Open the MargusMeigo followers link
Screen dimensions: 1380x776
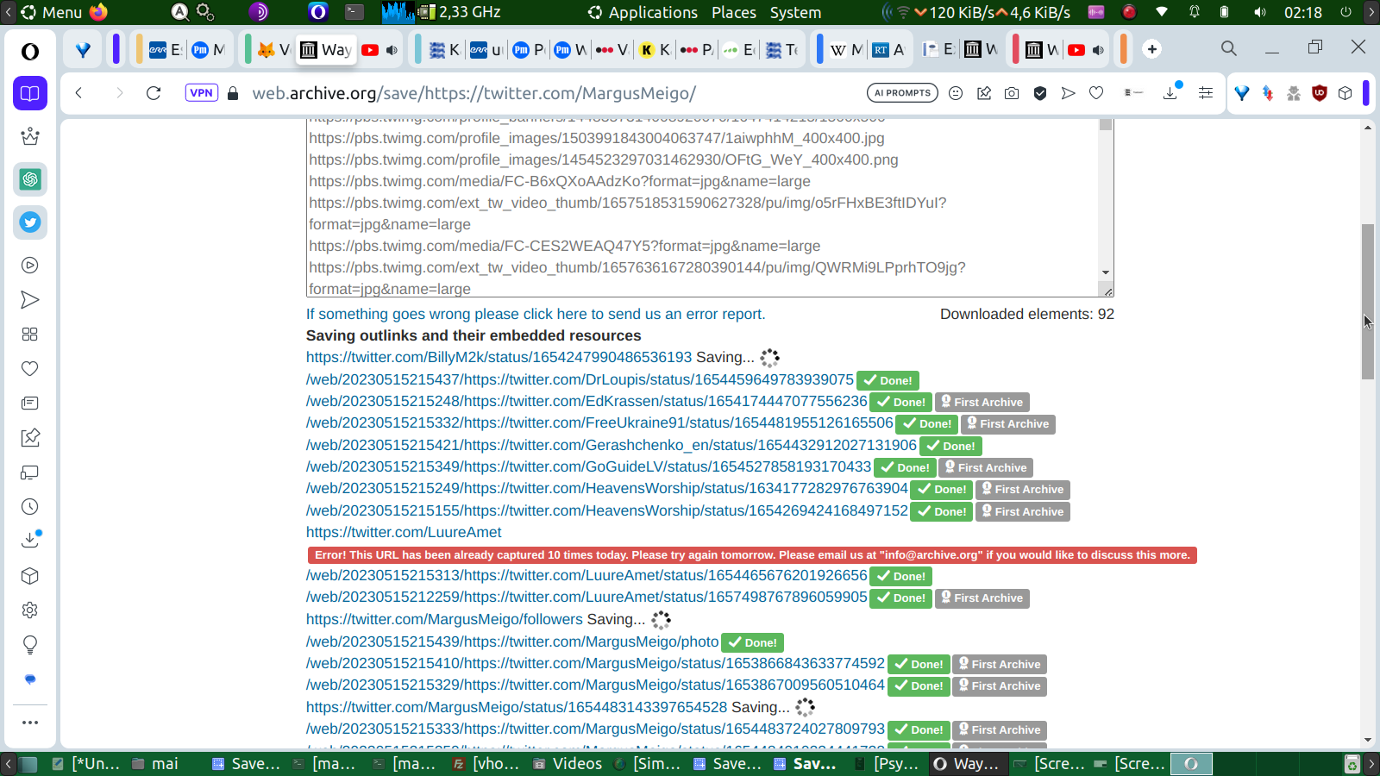[x=444, y=619]
